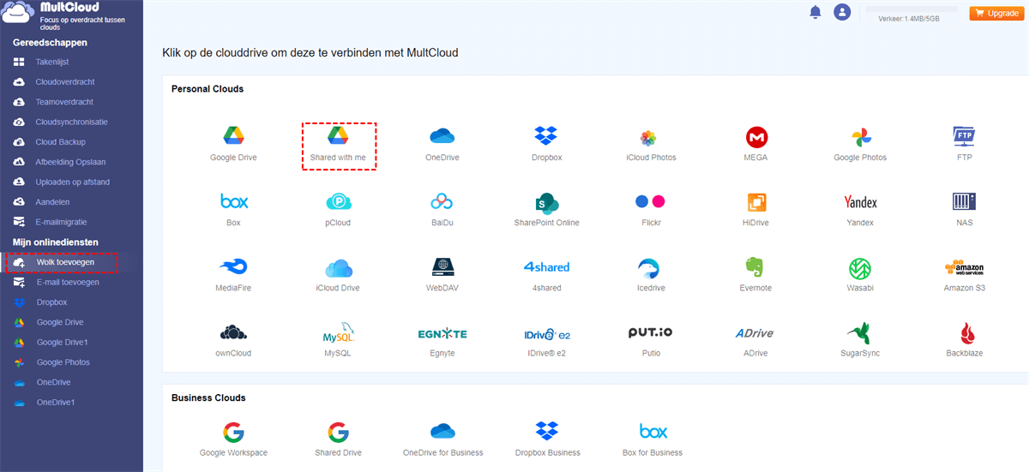
Task: Choose MediaFire cloud
Action: pyautogui.click(x=233, y=274)
